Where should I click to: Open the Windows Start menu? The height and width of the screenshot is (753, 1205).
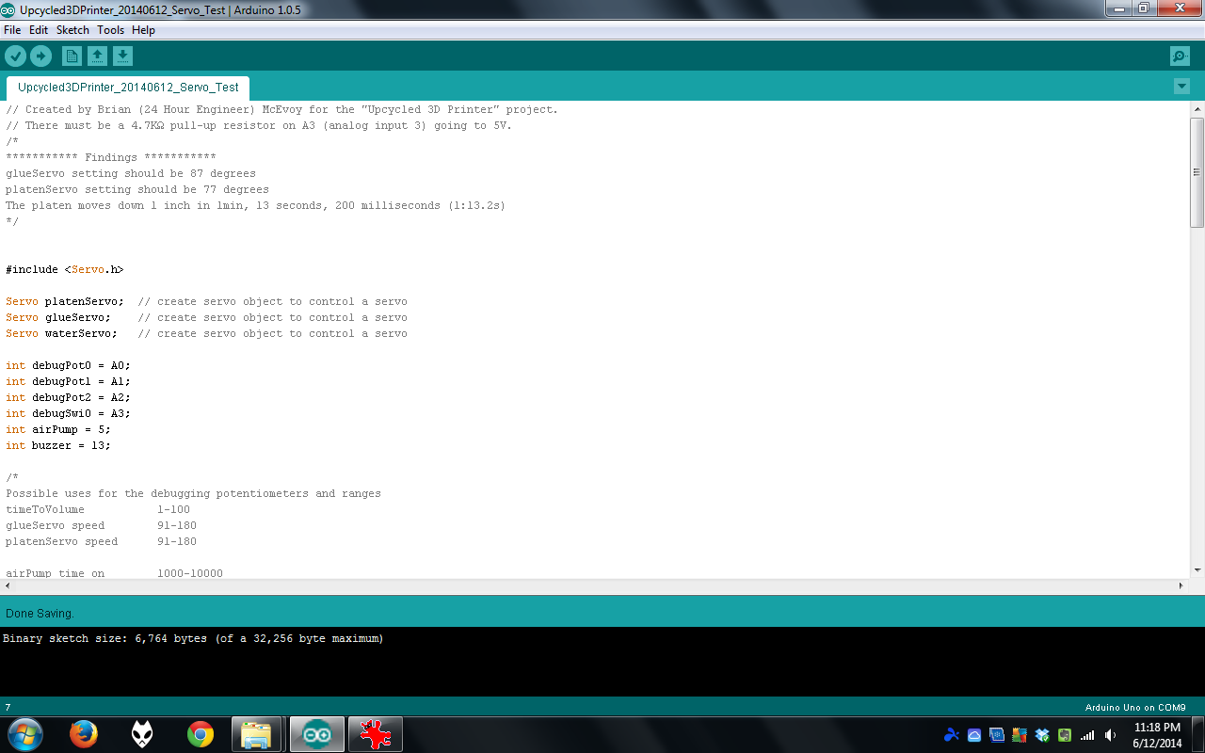[x=24, y=734]
